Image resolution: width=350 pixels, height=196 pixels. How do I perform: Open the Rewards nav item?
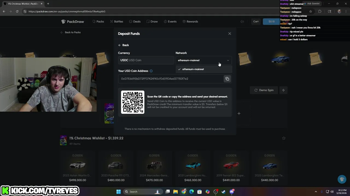pos(190,22)
